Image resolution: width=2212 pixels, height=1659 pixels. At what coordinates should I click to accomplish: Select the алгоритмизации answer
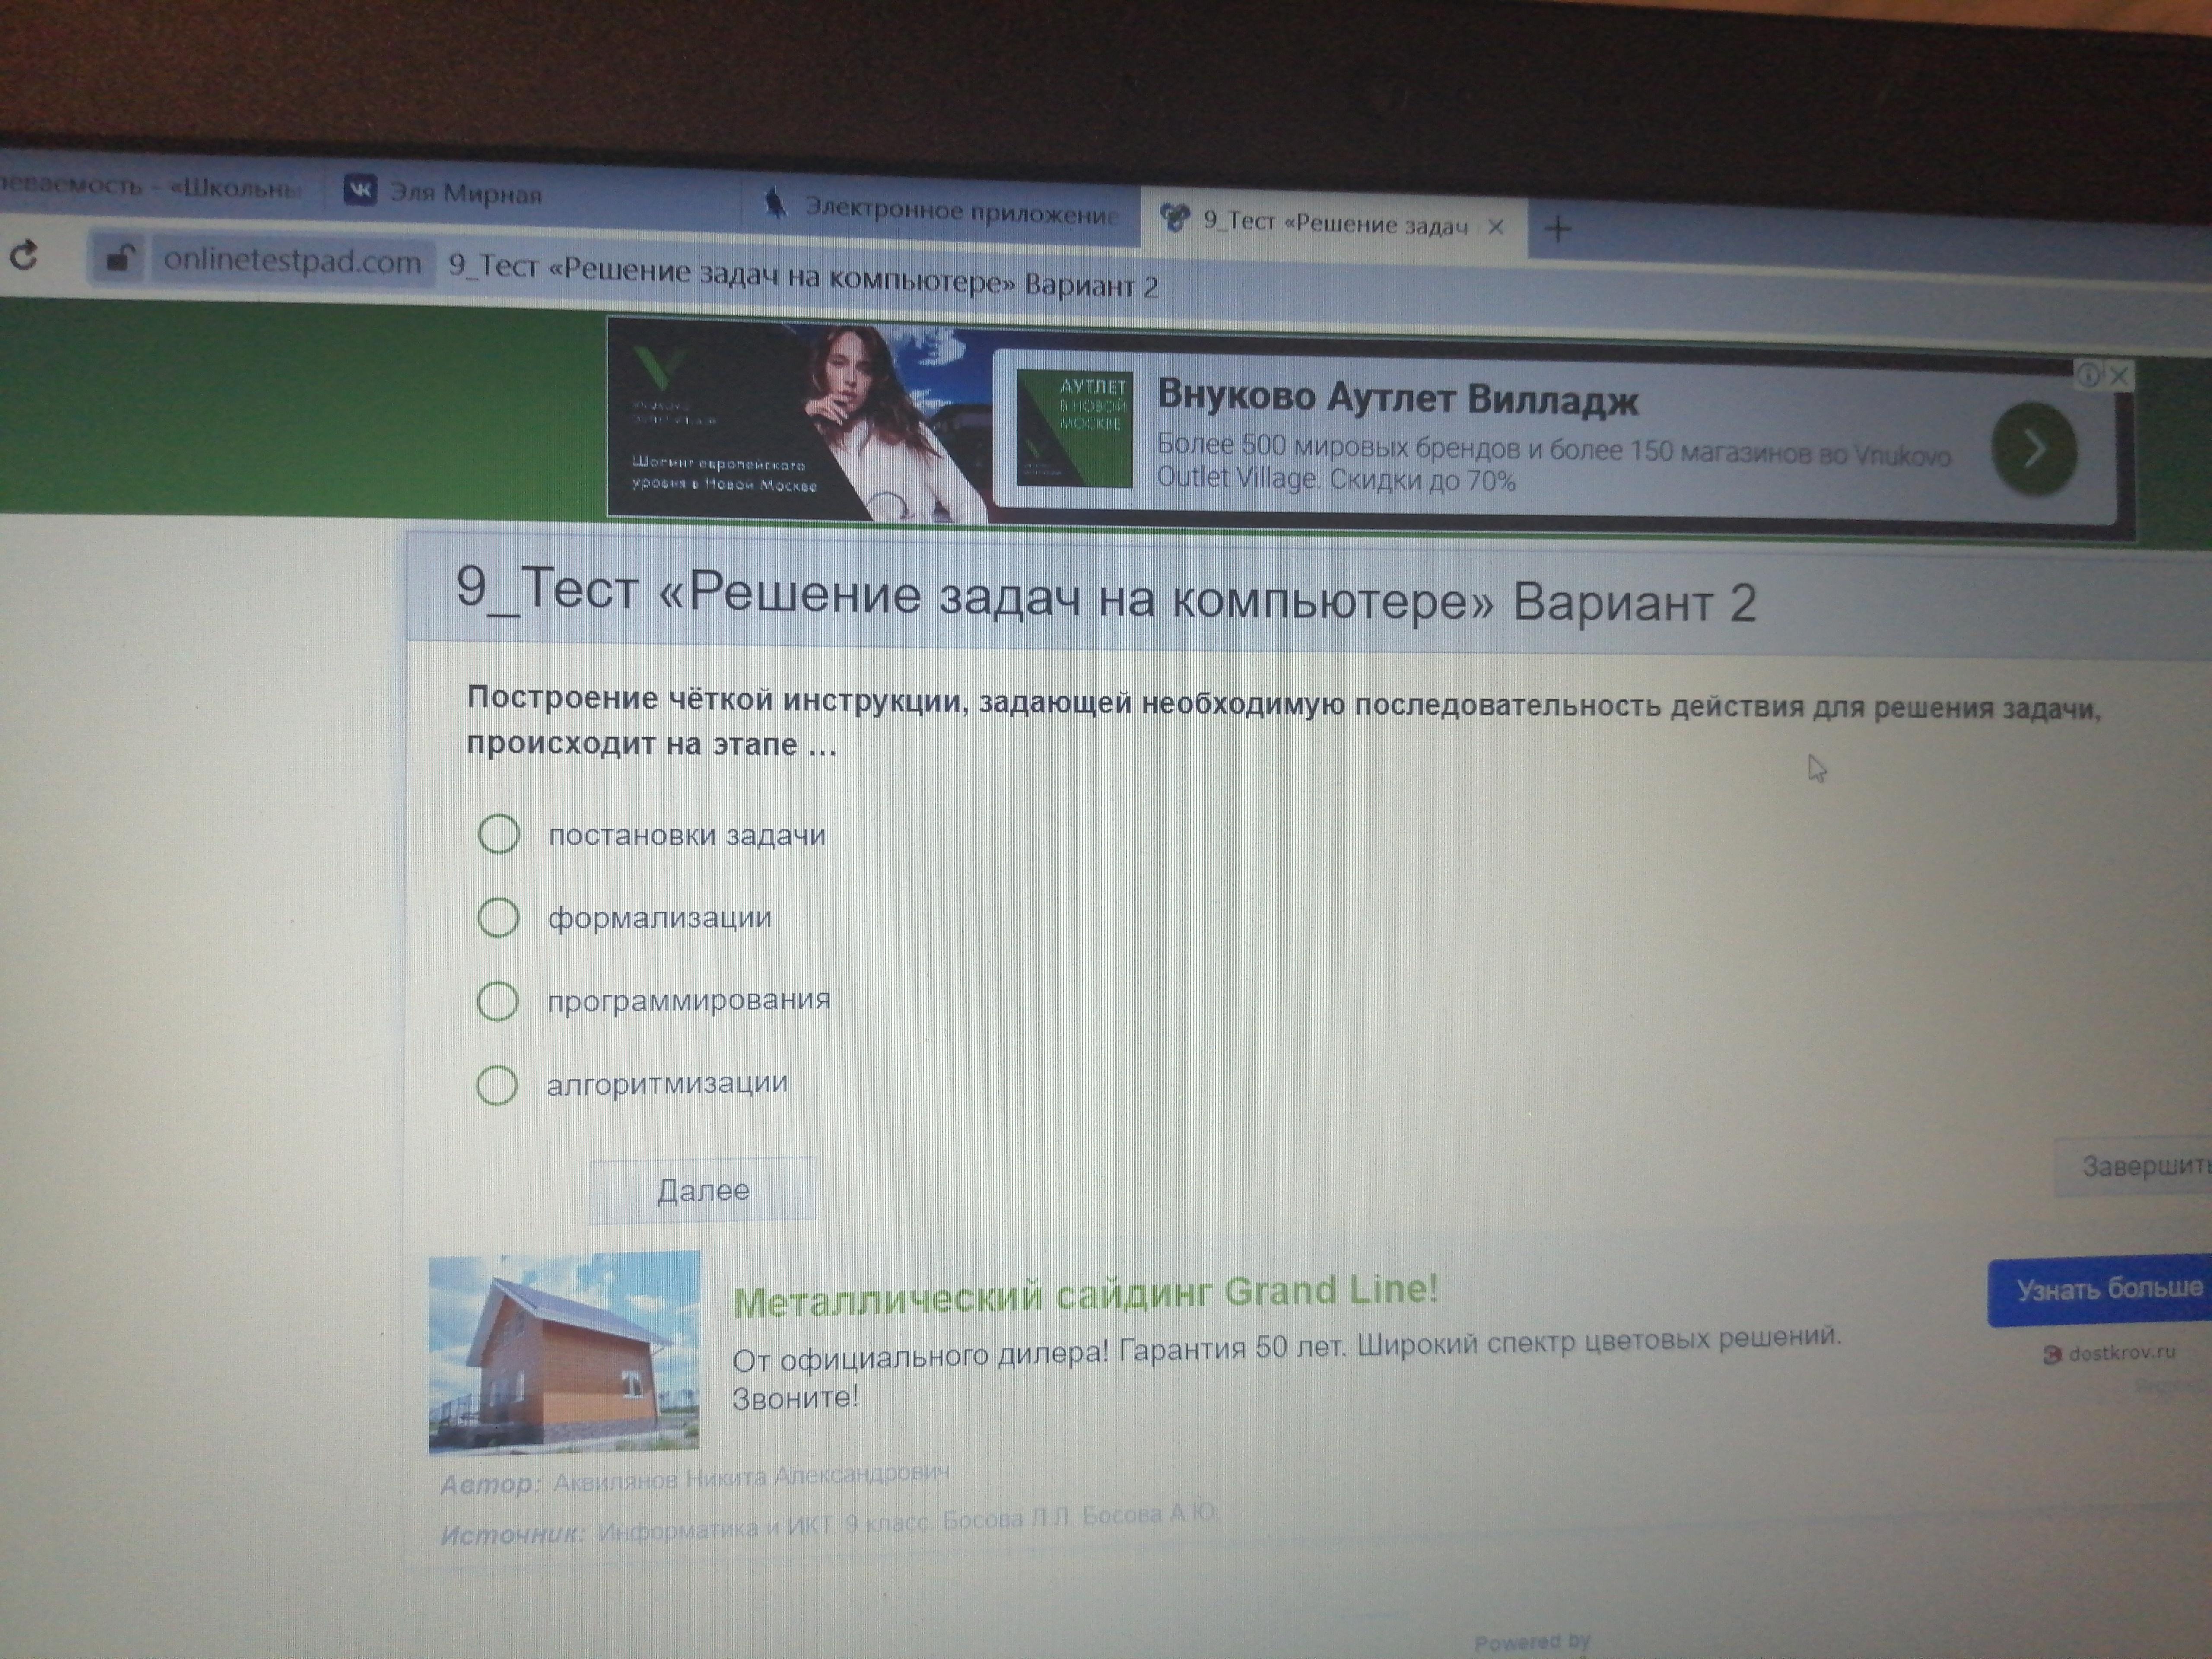[x=497, y=1084]
